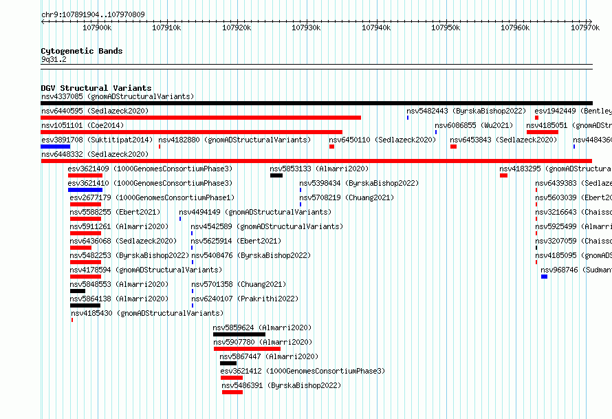Open nsv5701358 (Chuang2021) label
612x419 pixels.
click(239, 284)
